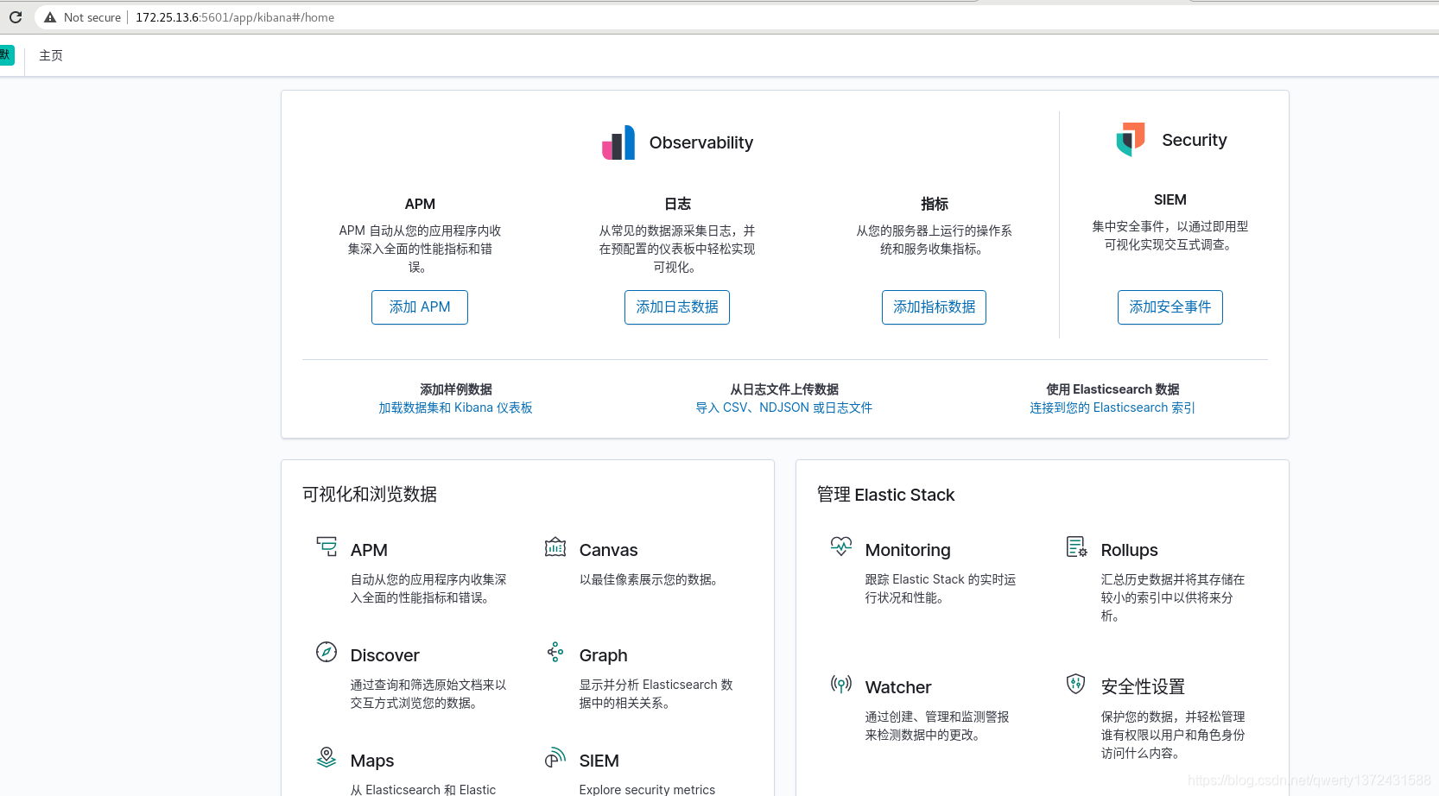Click the 添加 APM button
Viewport: 1439px width, 796px height.
click(x=420, y=307)
